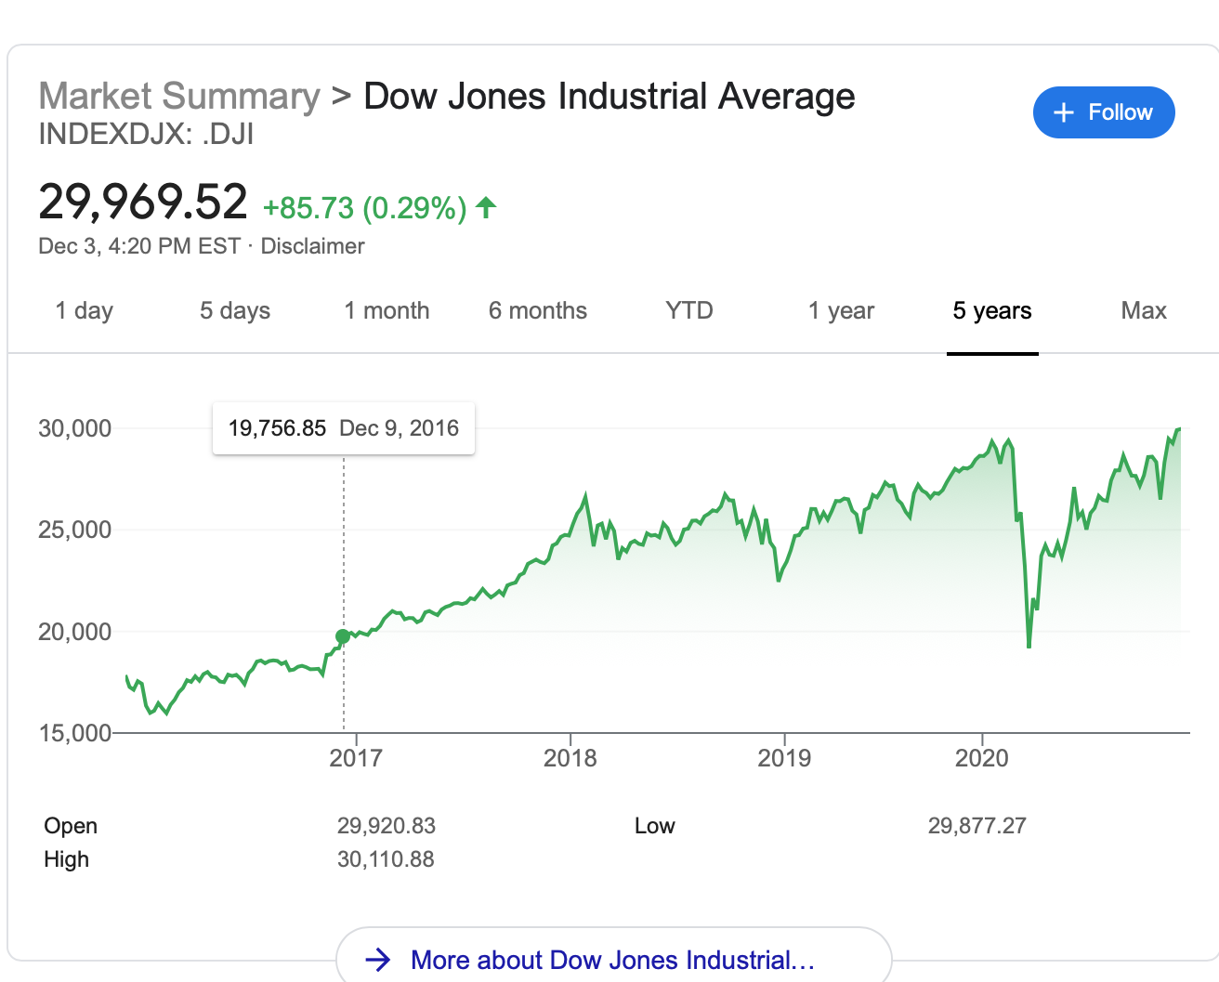Open the Disclaimer link
Image resolution: width=1219 pixels, height=982 pixels.
312,246
